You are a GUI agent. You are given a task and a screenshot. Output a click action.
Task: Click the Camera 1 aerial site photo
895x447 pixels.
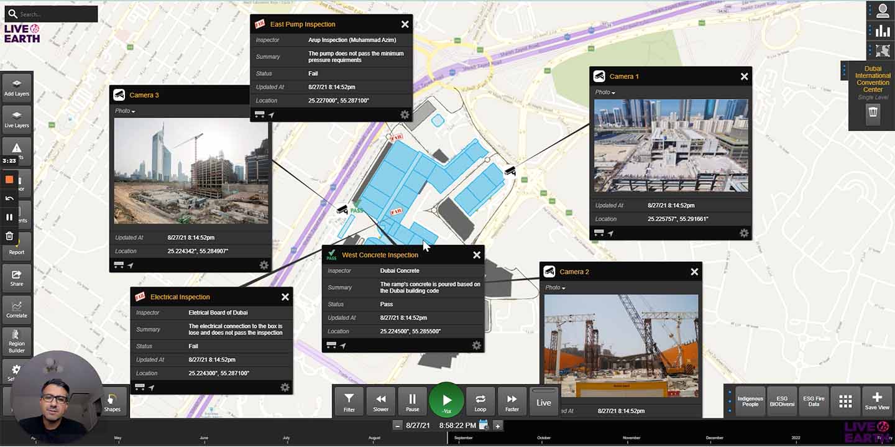point(671,145)
